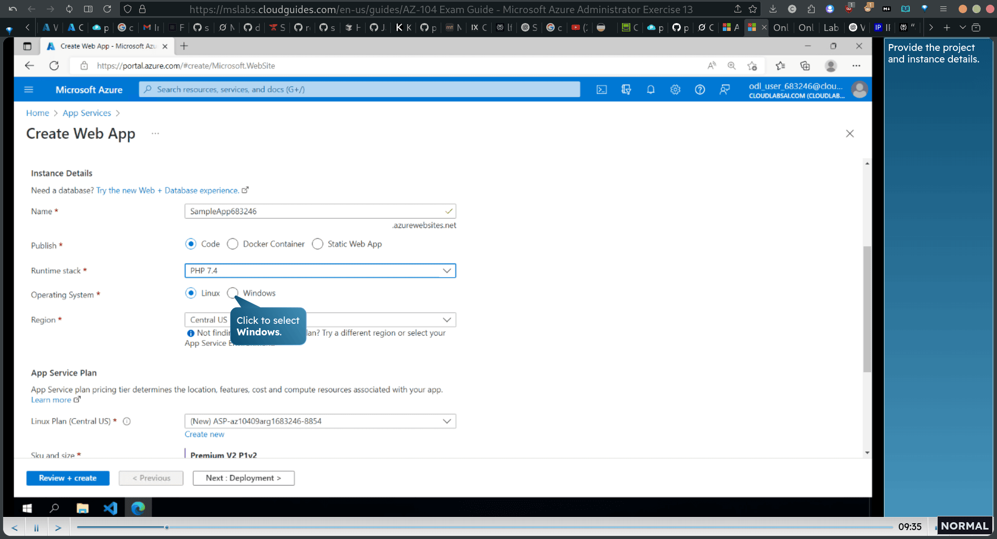Open Azure Help question mark icon
Image resolution: width=997 pixels, height=539 pixels.
pos(700,90)
